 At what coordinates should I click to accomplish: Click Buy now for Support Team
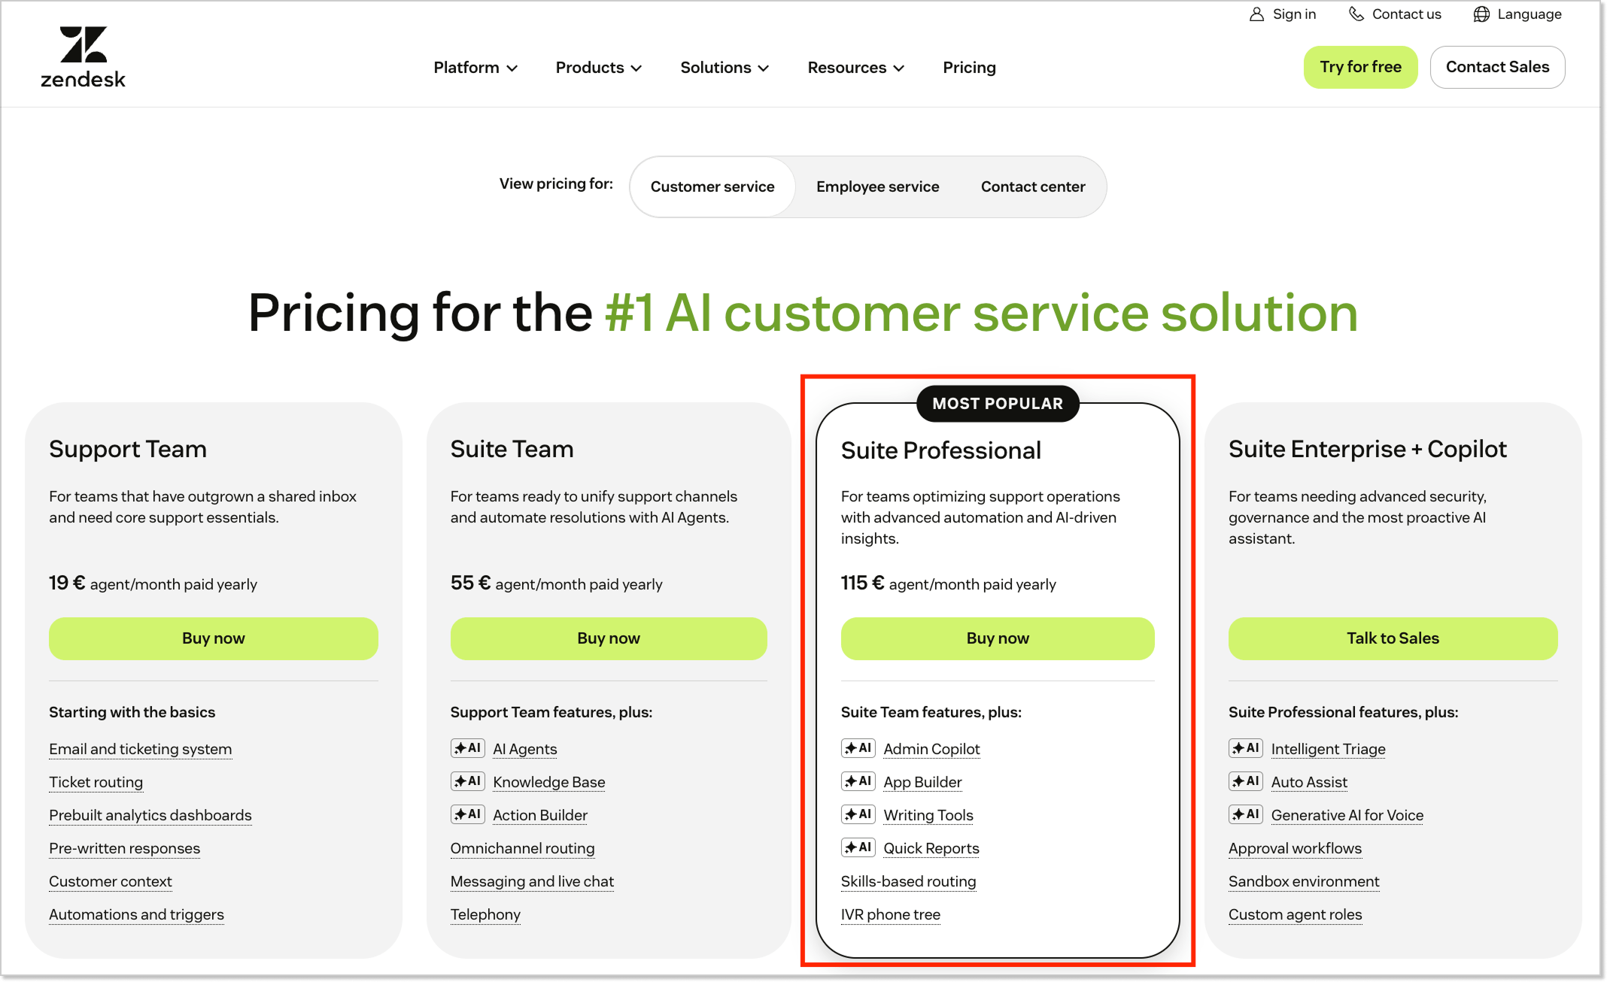point(214,638)
